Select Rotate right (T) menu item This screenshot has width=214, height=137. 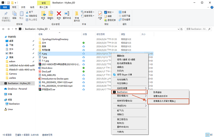point(130,80)
